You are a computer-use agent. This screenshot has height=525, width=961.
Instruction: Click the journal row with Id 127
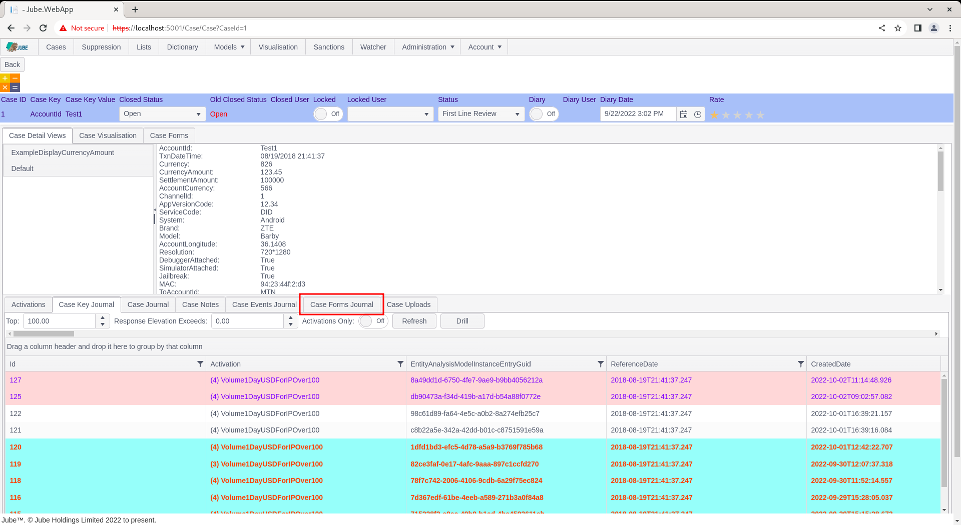[x=473, y=380]
